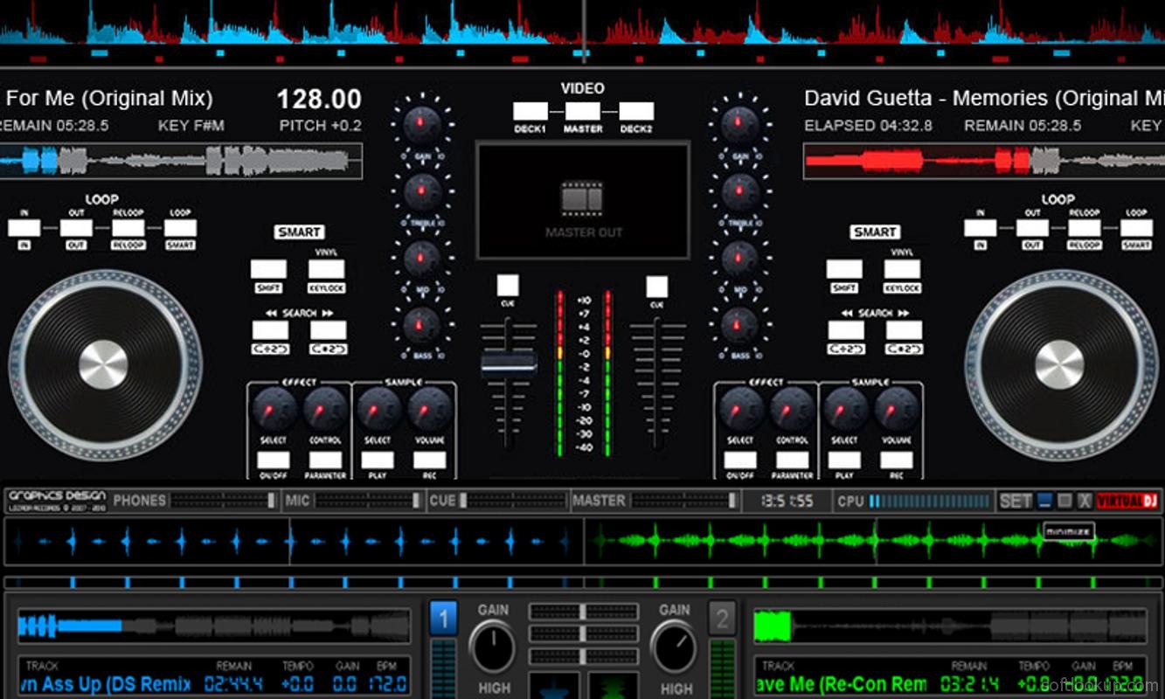This screenshot has width=1165, height=699.
Task: Set left deck loop OUT point
Action: click(x=76, y=229)
